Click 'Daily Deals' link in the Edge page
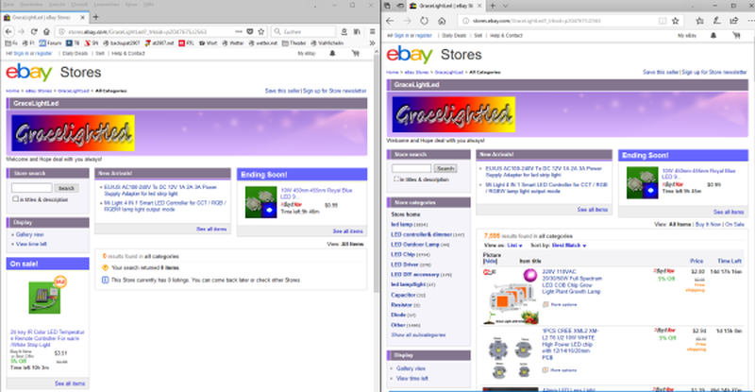The width and height of the screenshot is (755, 392). [x=454, y=36]
